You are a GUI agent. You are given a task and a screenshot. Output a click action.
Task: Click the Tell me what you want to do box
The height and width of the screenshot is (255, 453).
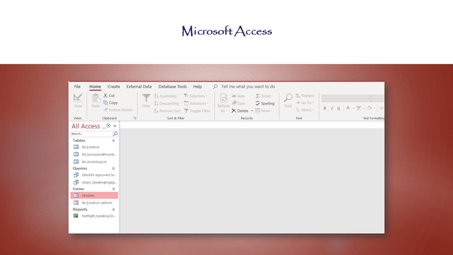248,87
